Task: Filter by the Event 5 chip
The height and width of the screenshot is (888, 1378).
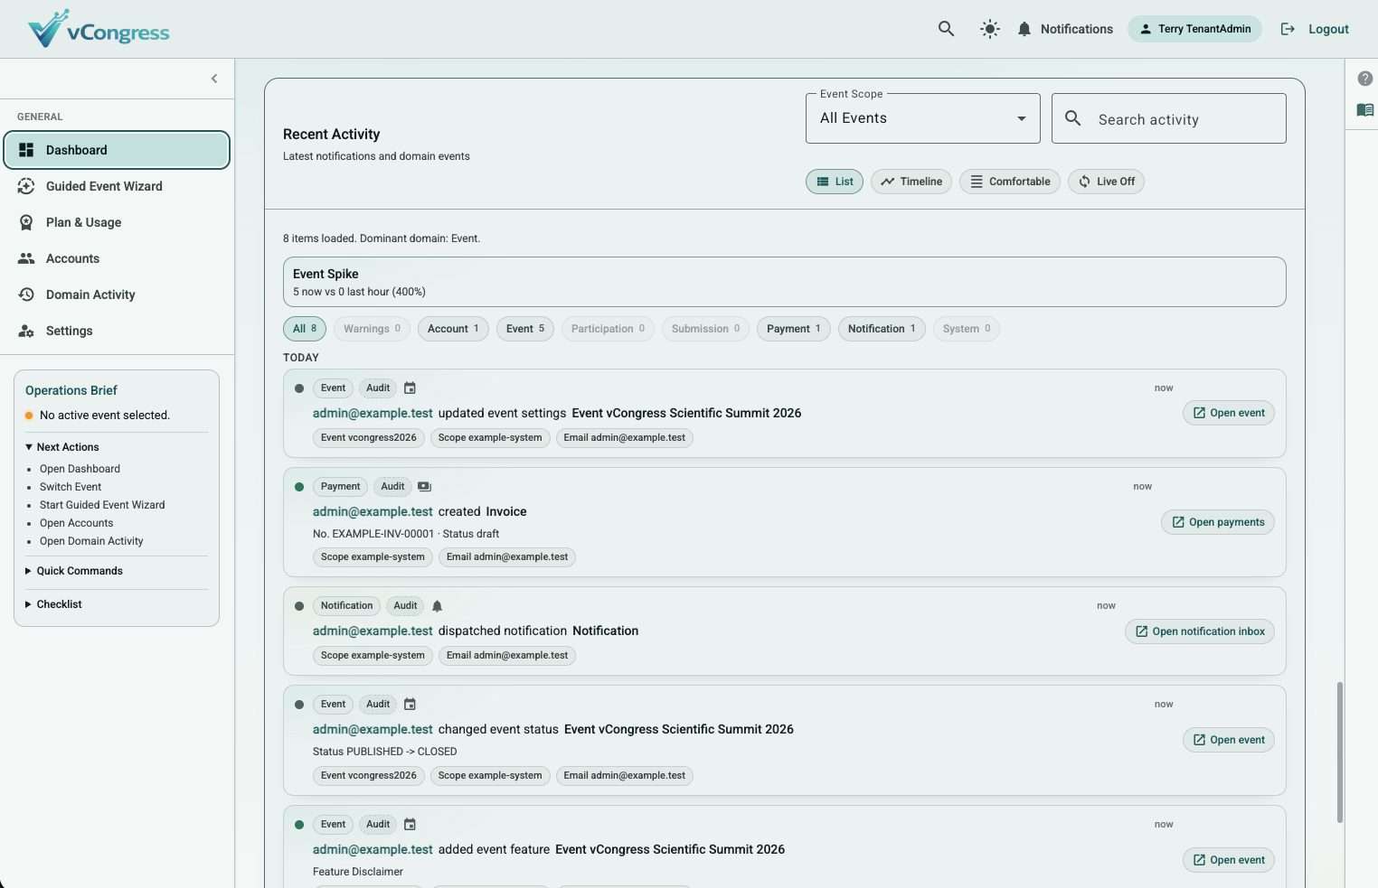Action: click(x=525, y=329)
